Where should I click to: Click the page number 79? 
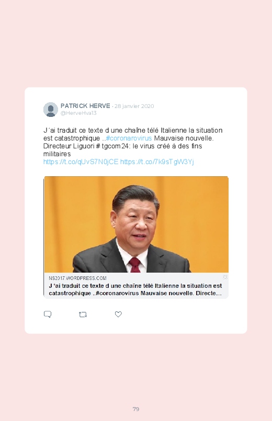(x=136, y=409)
